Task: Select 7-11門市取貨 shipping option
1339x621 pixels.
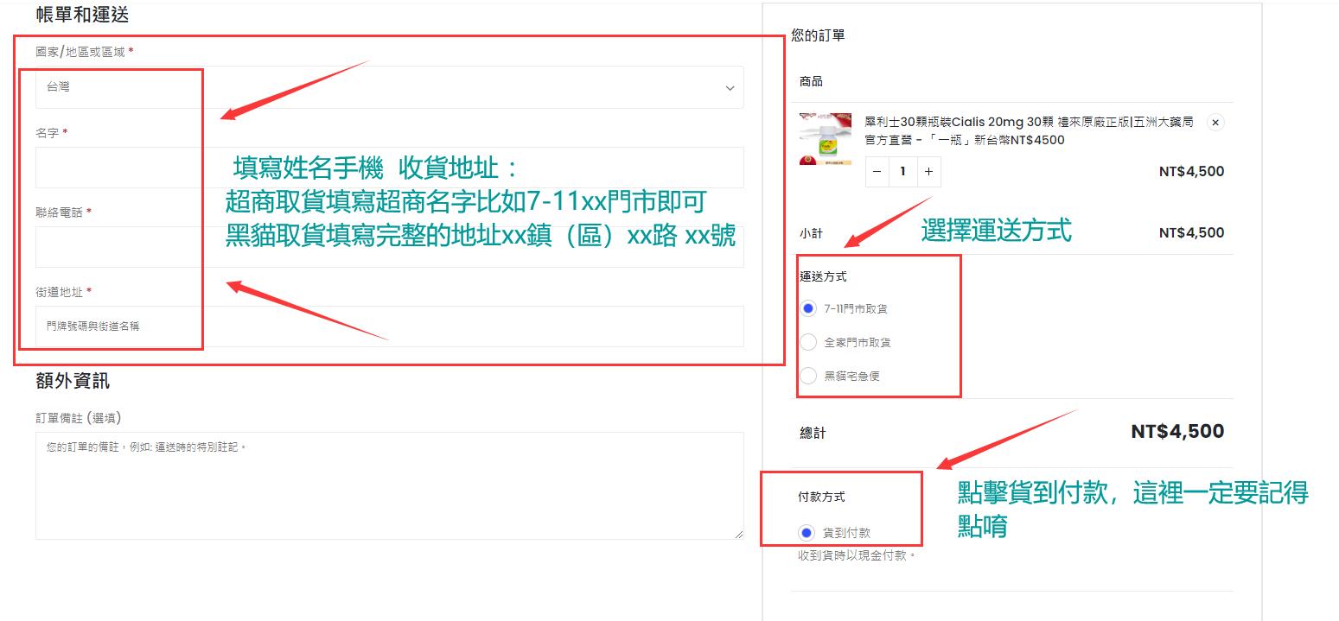Action: coord(808,308)
